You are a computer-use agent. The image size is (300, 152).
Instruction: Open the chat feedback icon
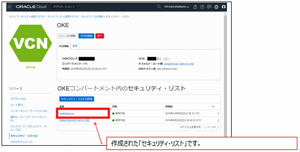click(209, 7)
